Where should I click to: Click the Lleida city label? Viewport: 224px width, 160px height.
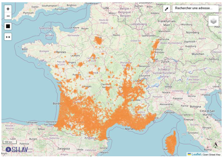(x=80, y=149)
